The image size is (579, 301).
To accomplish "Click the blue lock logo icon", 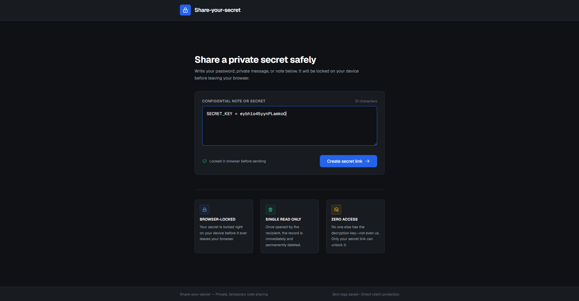I will tap(185, 10).
